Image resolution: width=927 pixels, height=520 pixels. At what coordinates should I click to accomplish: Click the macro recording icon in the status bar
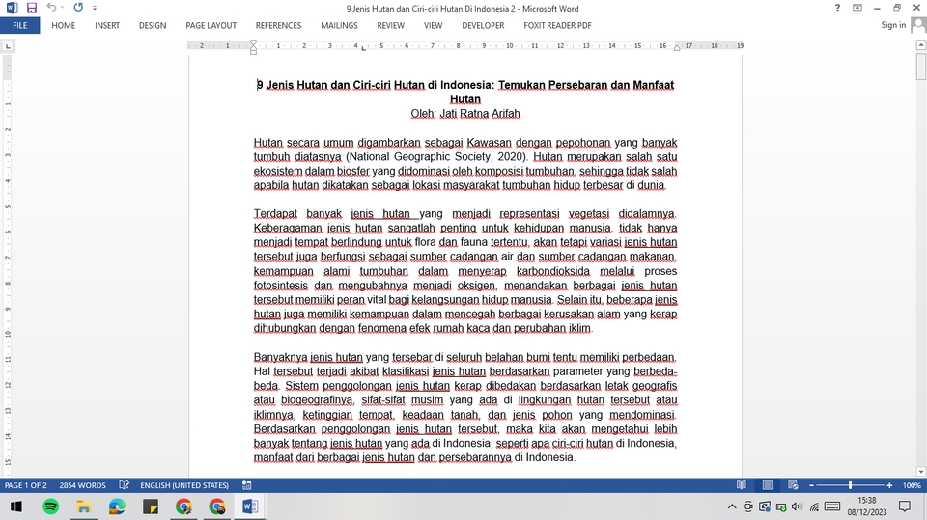coord(247,485)
